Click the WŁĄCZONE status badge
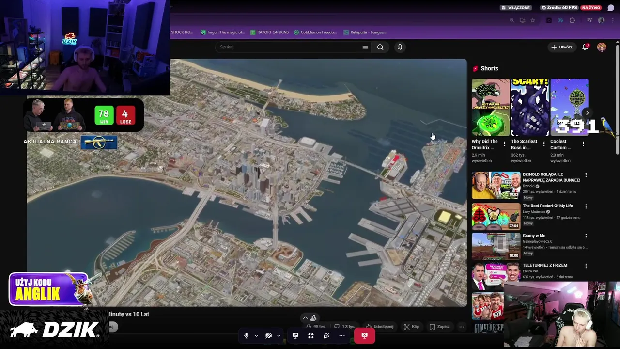Screen dimensions: 620x349 coord(516,8)
